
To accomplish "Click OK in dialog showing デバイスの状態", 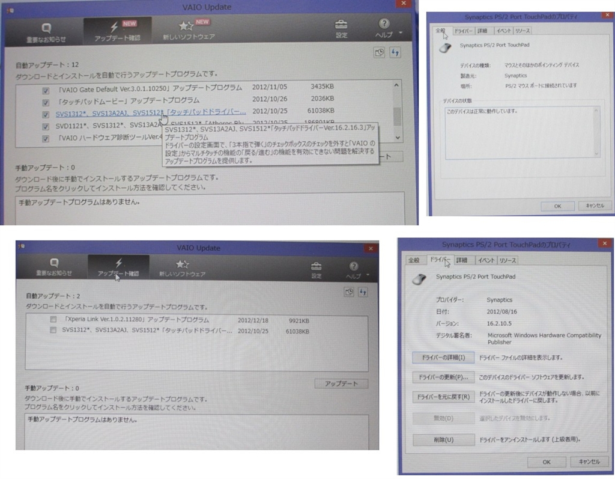I will [557, 206].
